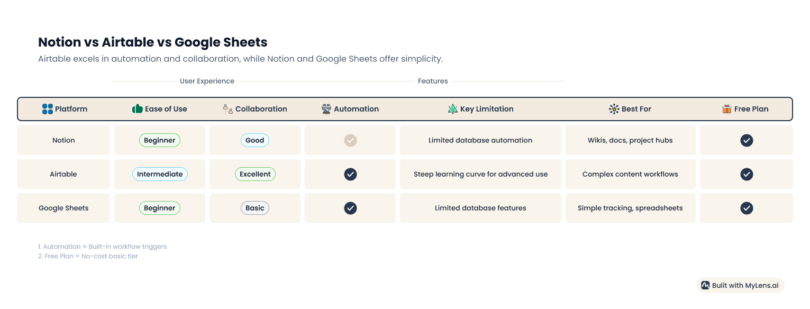Click 'Limited database features' cell
Image resolution: width=810 pixels, height=309 pixels.
click(x=480, y=208)
